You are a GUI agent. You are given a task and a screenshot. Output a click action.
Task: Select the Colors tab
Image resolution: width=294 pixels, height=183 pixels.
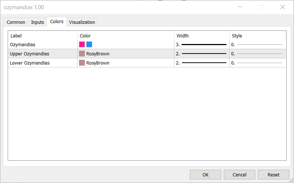click(57, 22)
